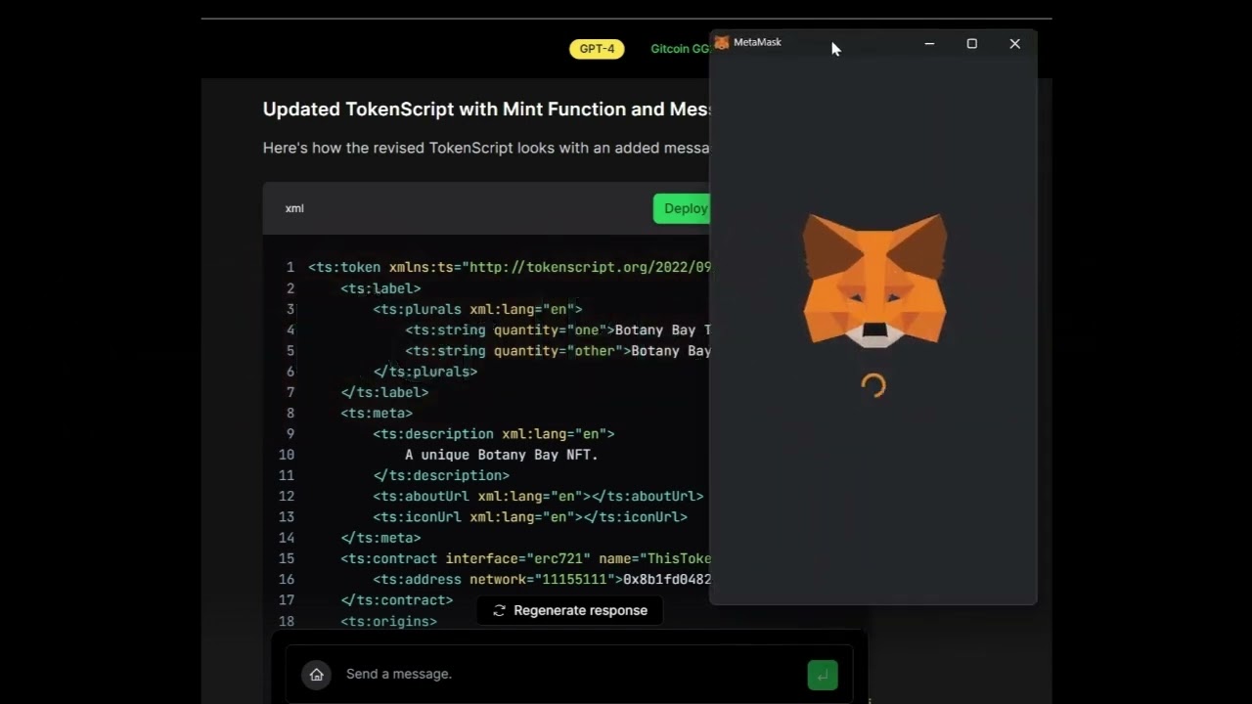Click line 15 ts:contract interface="erc721"
The width and height of the screenshot is (1252, 704).
[525, 559]
